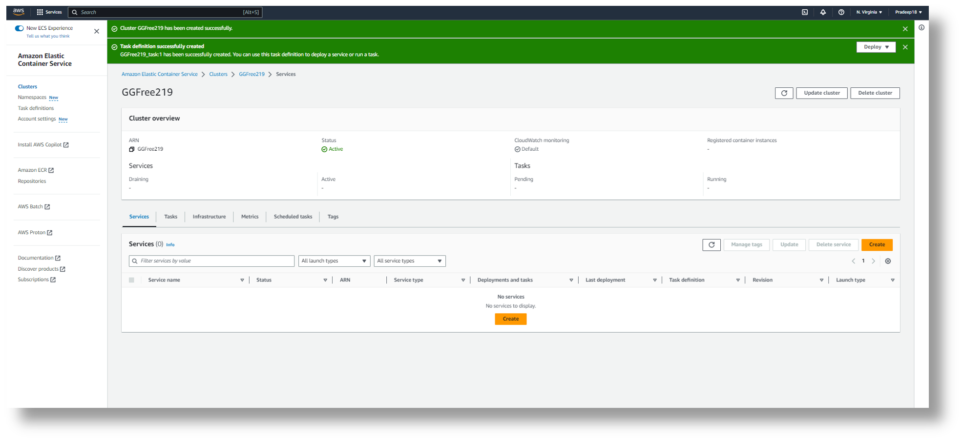This screenshot has height=442, width=963.
Task: Open the CloudShell terminal icon
Action: click(x=805, y=12)
